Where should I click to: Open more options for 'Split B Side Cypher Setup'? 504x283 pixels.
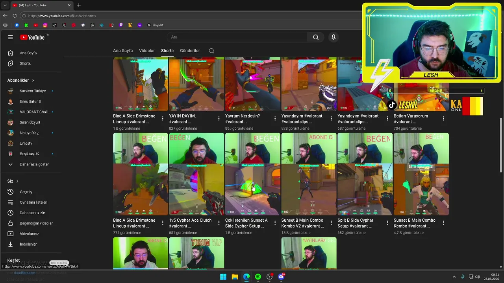(387, 222)
